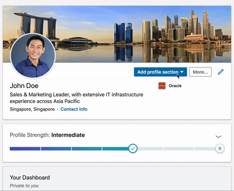Image resolution: width=234 pixels, height=191 pixels.
Task: Open the Add profile section dropdown
Action: click(x=160, y=72)
